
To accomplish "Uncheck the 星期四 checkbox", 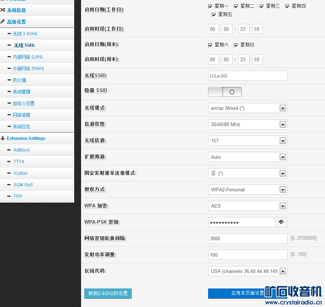I will pos(287,7).
